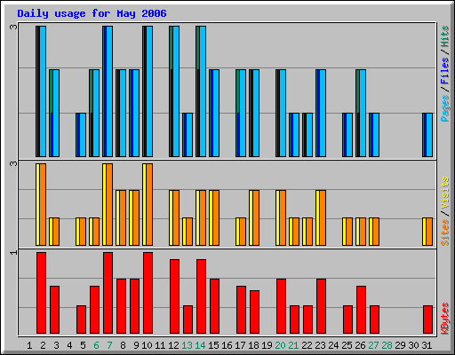
Task: Select day label 30 on the x-axis
Action: tap(413, 345)
